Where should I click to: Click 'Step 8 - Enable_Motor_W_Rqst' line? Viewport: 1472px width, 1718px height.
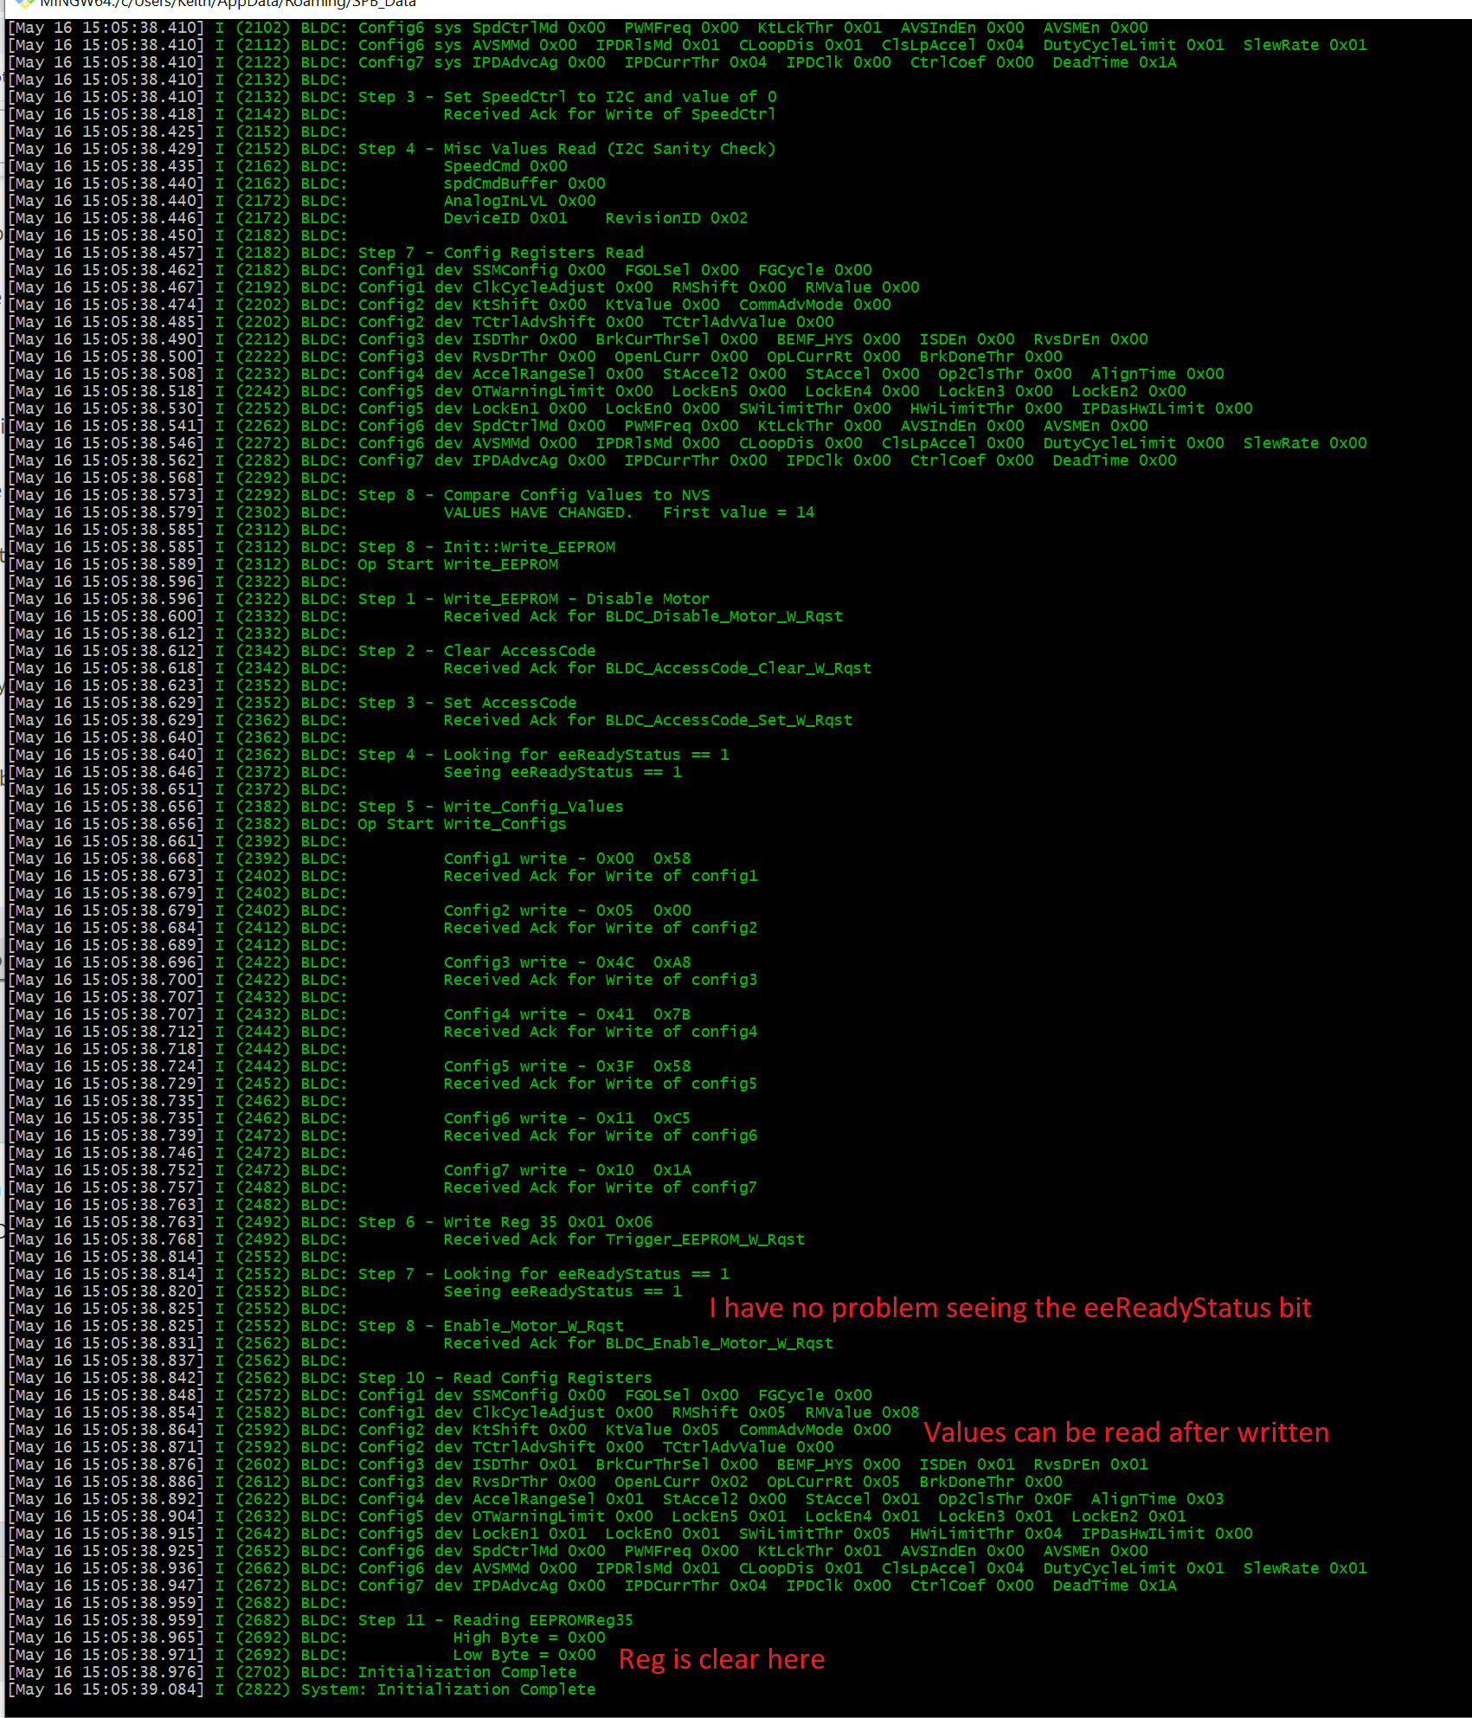click(x=491, y=1326)
